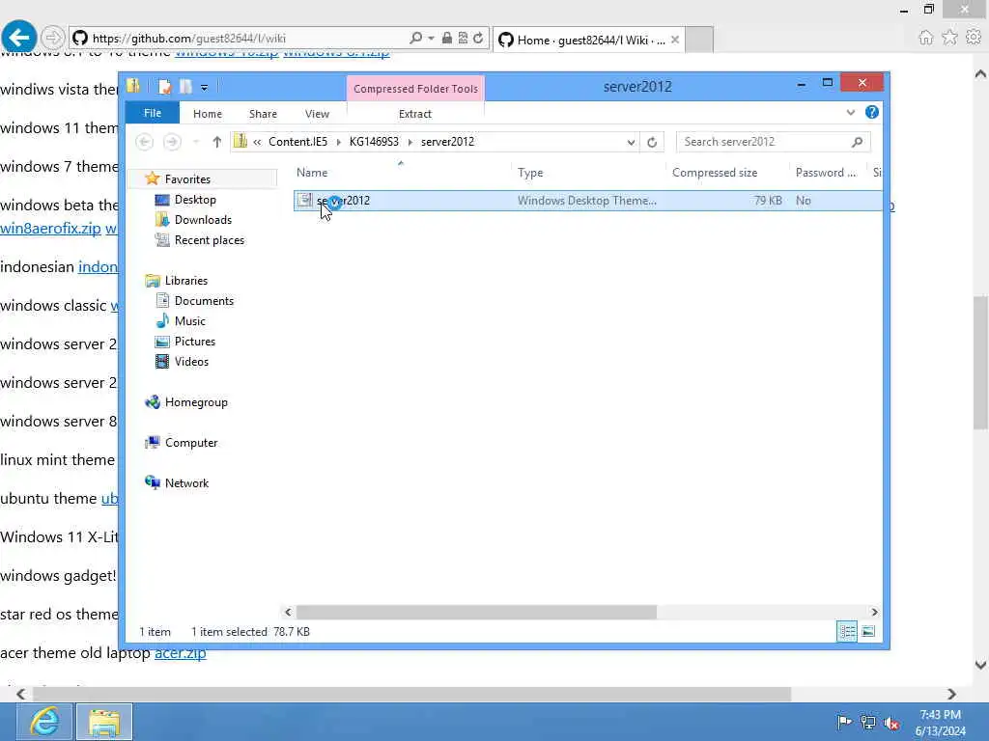Click KG1469S3 in the breadcrumb path

click(374, 142)
